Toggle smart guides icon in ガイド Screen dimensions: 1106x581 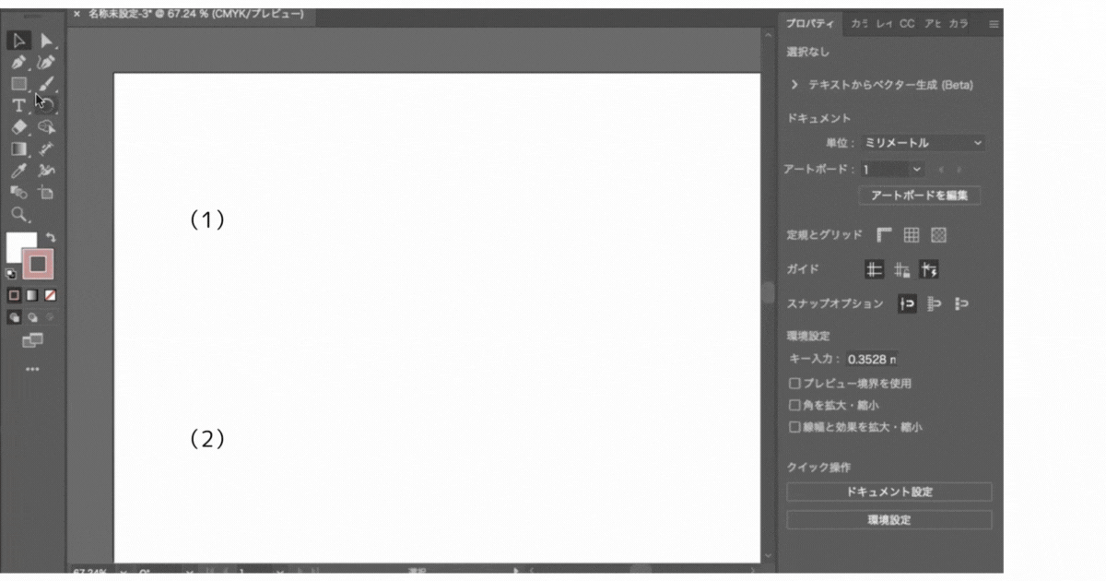tap(929, 269)
